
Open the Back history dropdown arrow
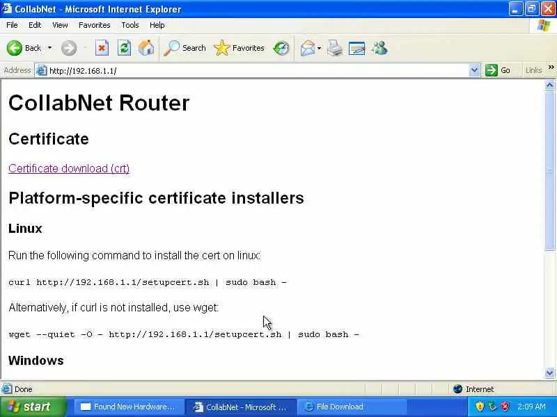[49, 48]
